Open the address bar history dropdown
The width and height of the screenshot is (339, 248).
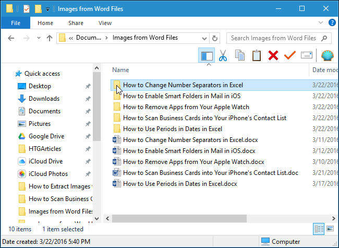[x=203, y=38]
